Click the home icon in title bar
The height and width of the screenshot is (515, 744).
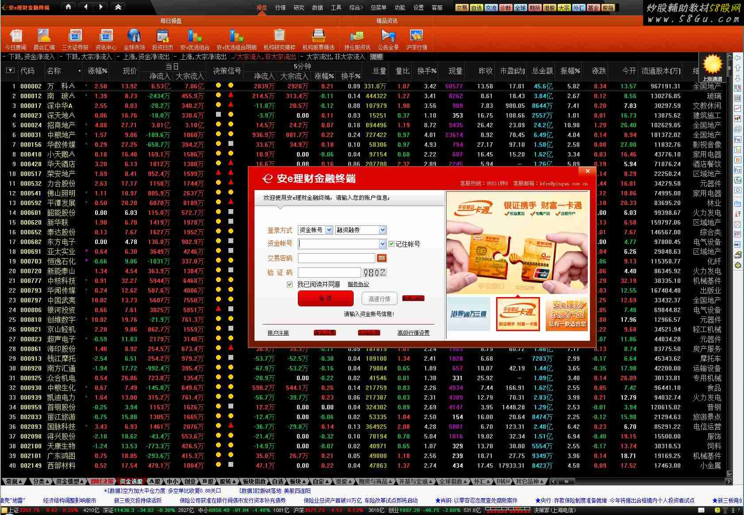pos(68,7)
